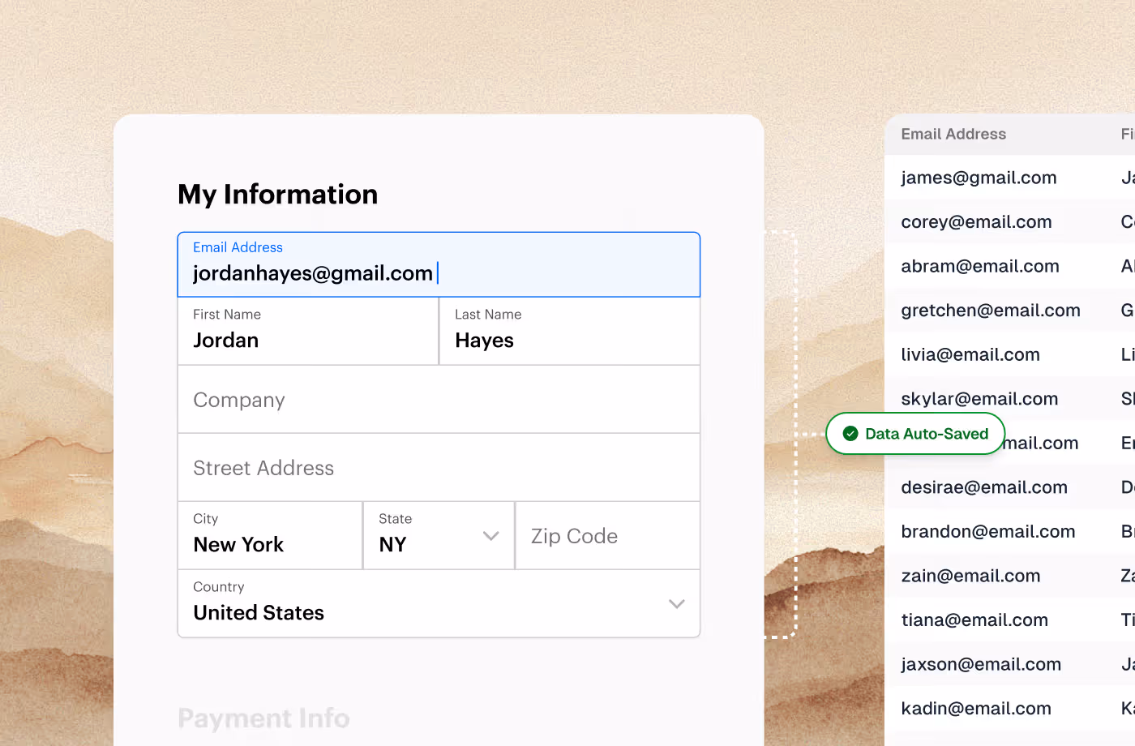The height and width of the screenshot is (746, 1135).
Task: Focus the Street Address input field
Action: point(439,468)
